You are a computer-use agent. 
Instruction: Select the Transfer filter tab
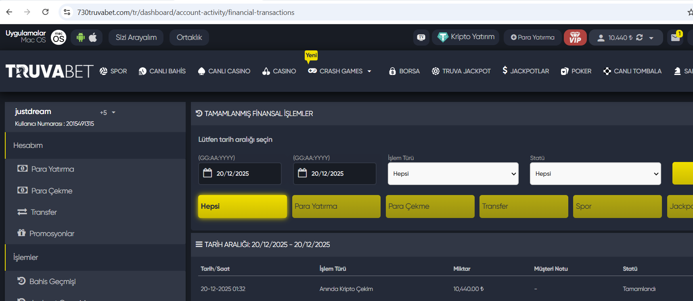pos(524,206)
